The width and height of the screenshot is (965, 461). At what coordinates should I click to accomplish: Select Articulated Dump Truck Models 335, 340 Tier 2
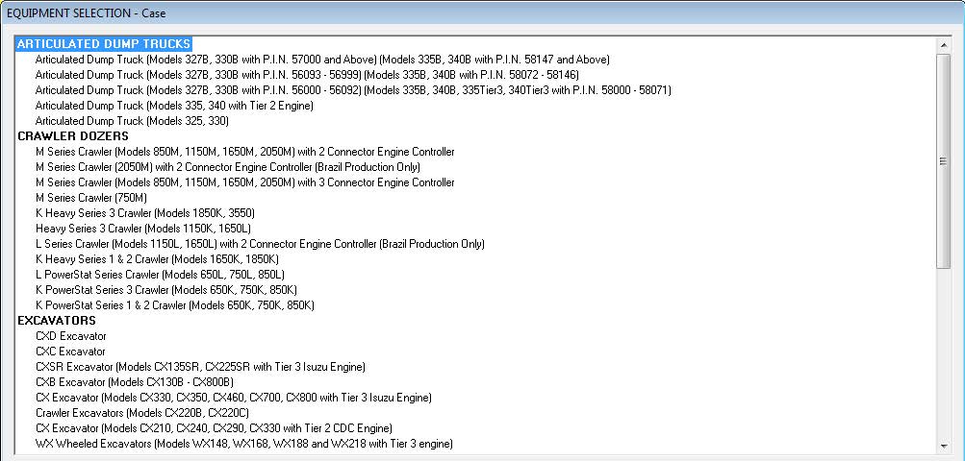(174, 106)
